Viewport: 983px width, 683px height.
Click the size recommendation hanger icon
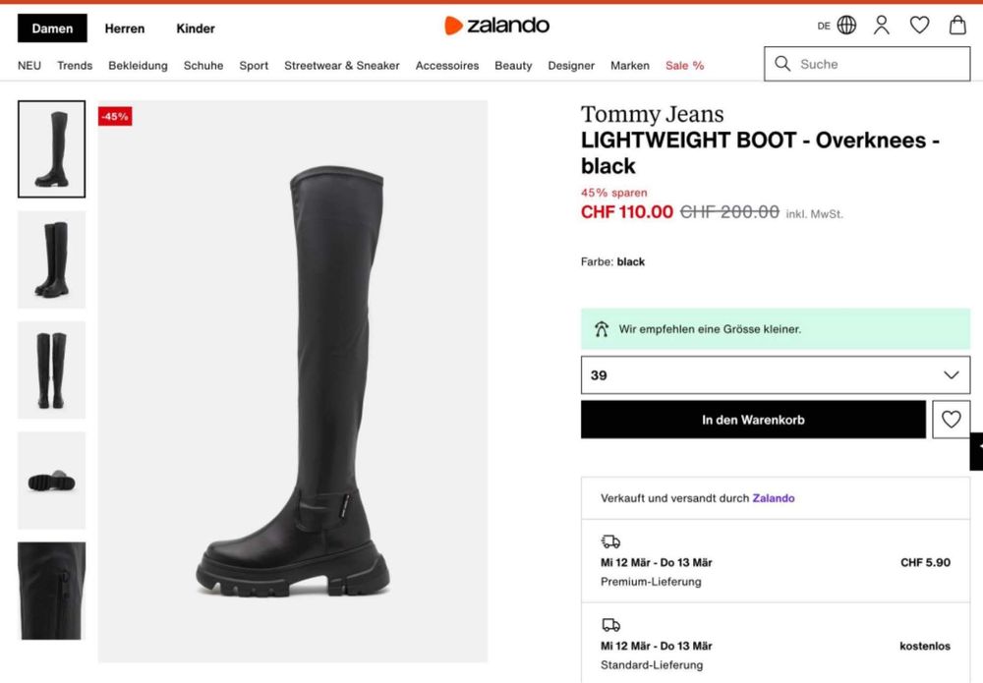(602, 329)
